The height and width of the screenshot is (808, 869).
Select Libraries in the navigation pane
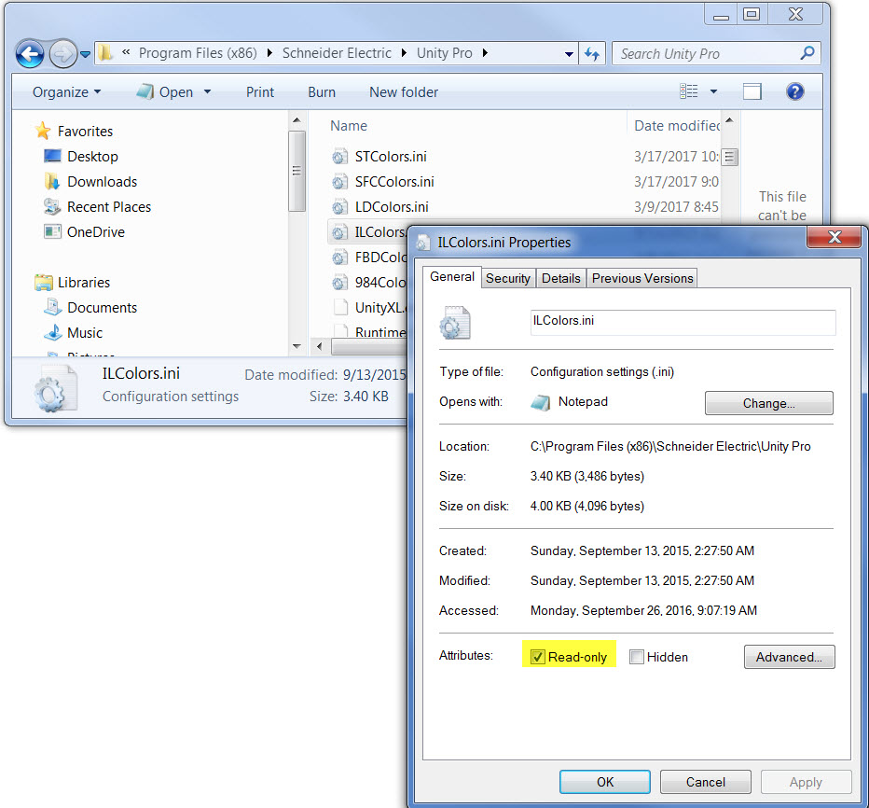pyautogui.click(x=84, y=283)
